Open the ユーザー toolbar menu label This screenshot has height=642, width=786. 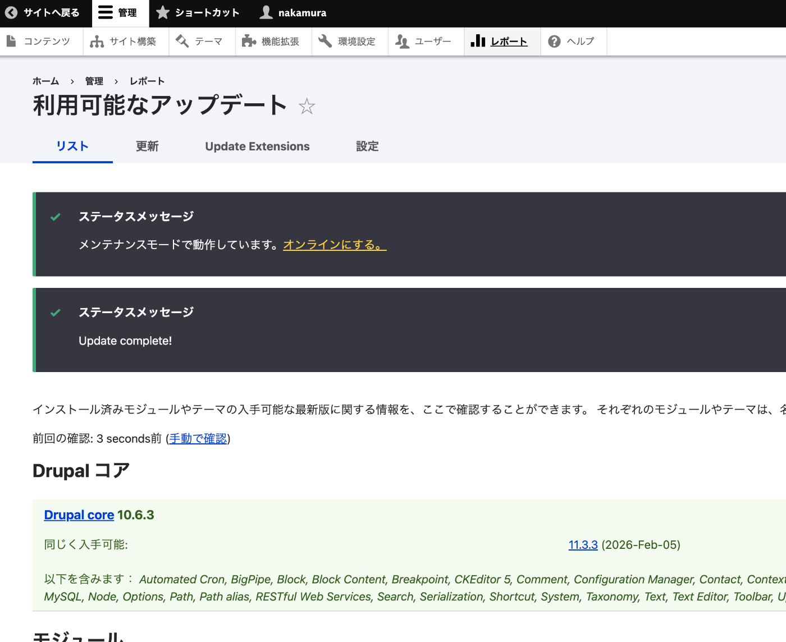tap(433, 42)
